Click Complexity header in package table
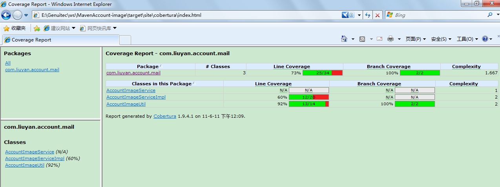The width and height of the screenshot is (500, 187). (x=469, y=67)
